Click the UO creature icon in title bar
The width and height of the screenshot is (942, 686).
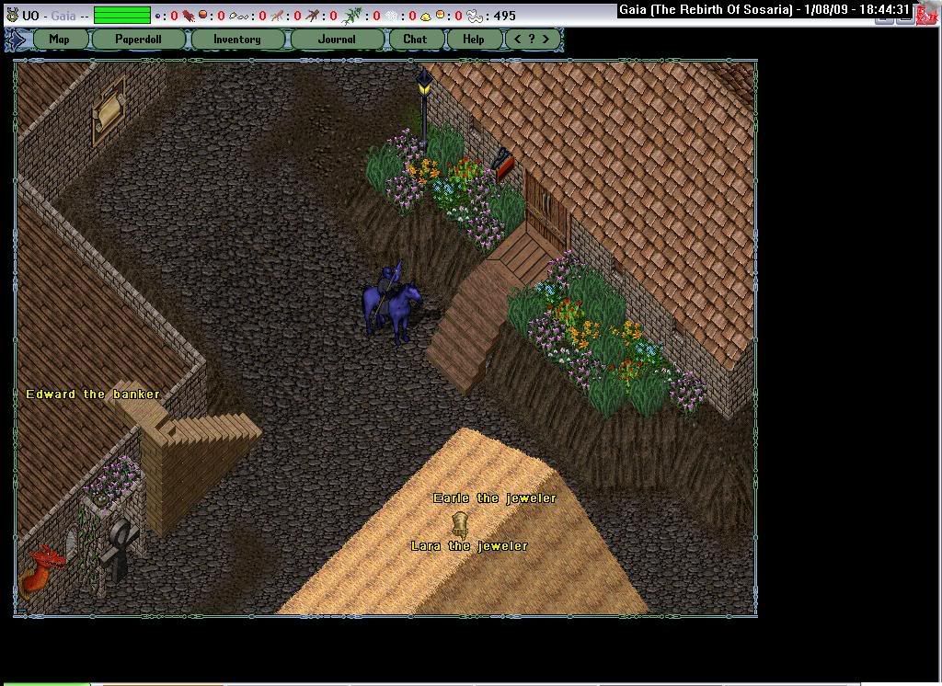click(x=12, y=15)
